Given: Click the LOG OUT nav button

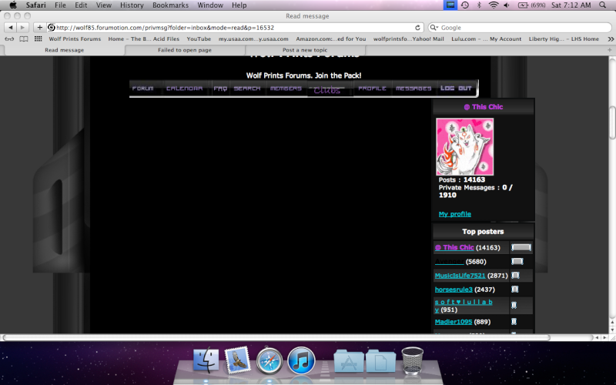Looking at the screenshot, I should click(x=456, y=89).
